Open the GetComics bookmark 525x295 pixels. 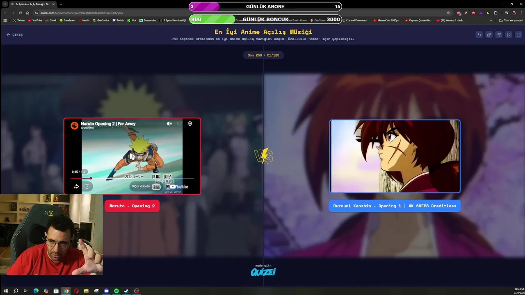coord(101,20)
